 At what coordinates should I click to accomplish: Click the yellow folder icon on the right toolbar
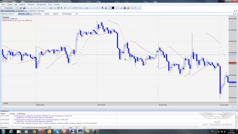tap(128, 8)
